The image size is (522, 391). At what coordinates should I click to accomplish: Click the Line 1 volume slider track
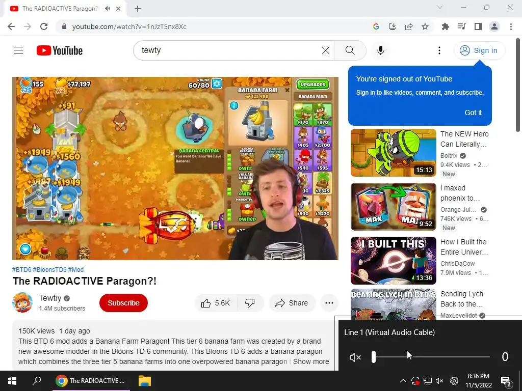431,357
